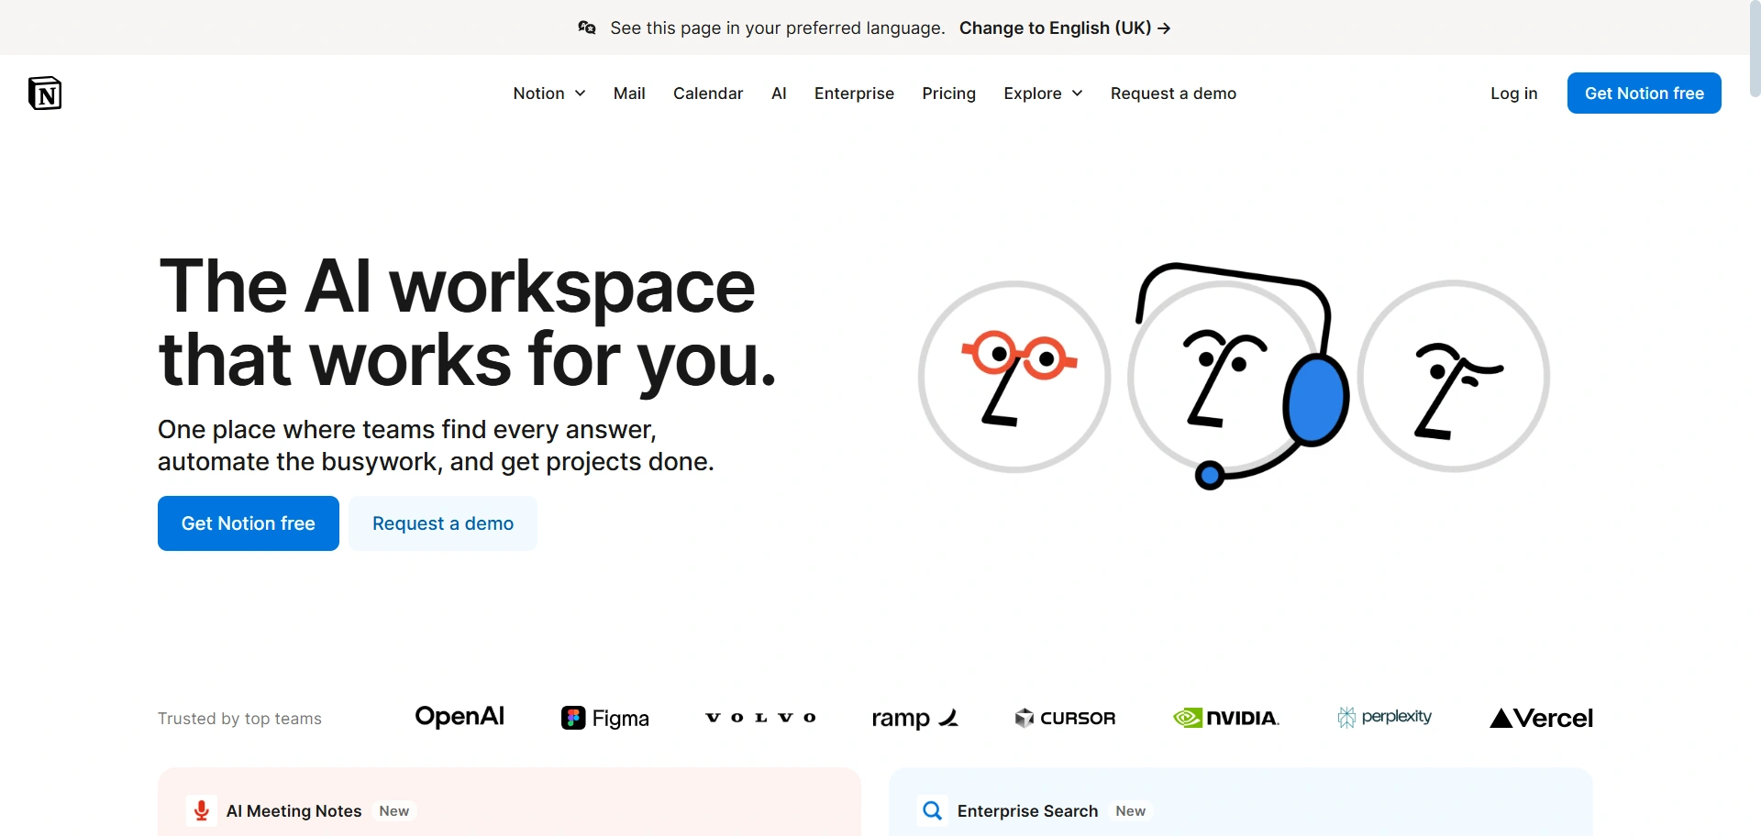Open the OpenAI logo

tap(460, 717)
